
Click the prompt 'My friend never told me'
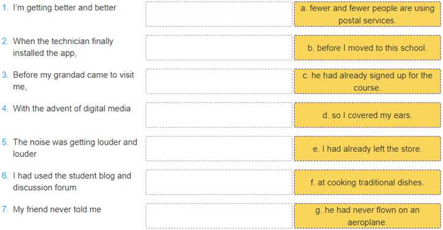pos(57,209)
